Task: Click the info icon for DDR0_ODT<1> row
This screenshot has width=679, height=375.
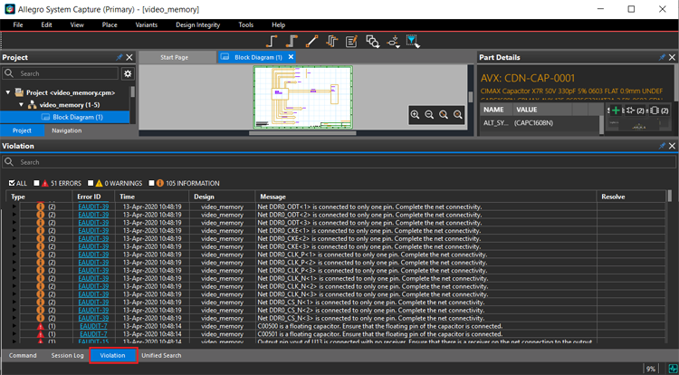Action: tap(41, 207)
